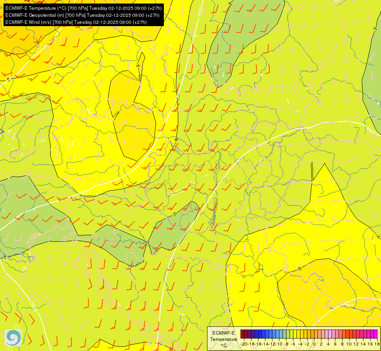The image size is (381, 351).
Task: Click the swirl logo icon in the corner
Action: [13, 338]
